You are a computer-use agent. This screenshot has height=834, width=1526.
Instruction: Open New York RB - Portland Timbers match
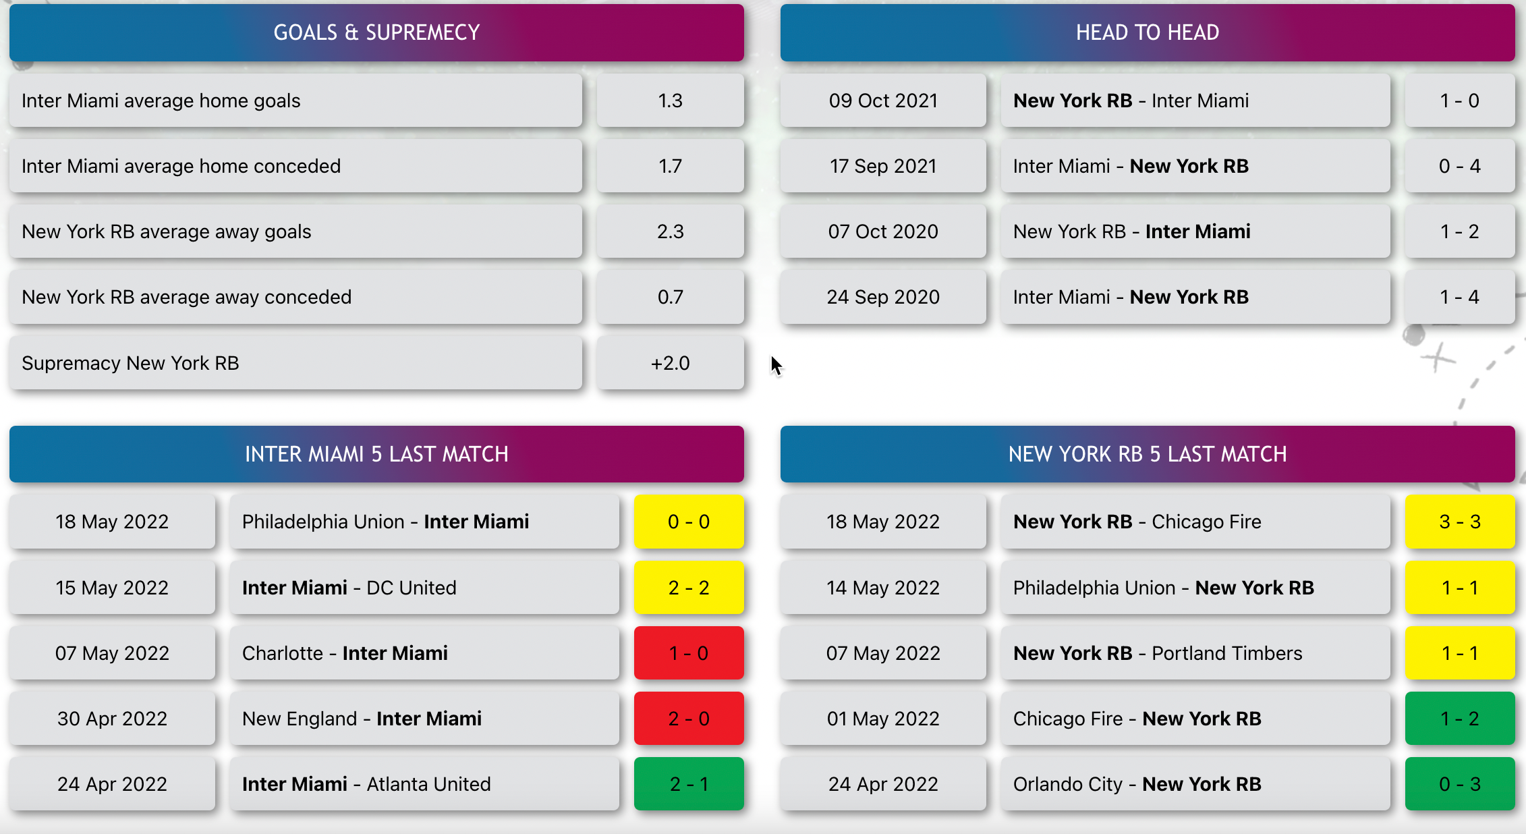click(1195, 653)
